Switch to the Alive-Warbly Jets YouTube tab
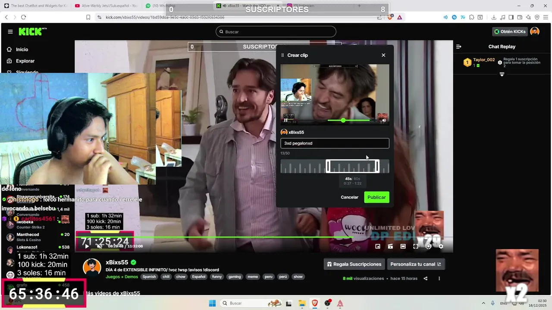 (x=106, y=6)
